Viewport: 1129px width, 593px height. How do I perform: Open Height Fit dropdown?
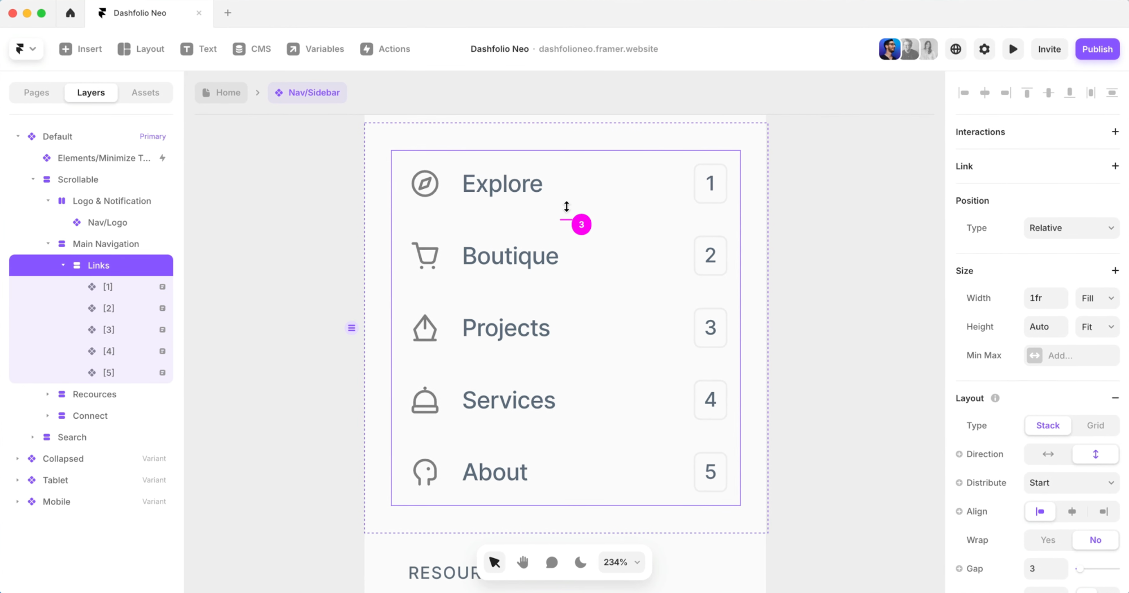coord(1097,327)
